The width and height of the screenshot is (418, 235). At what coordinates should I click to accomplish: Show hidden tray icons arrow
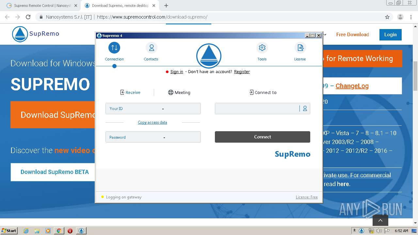355,231
